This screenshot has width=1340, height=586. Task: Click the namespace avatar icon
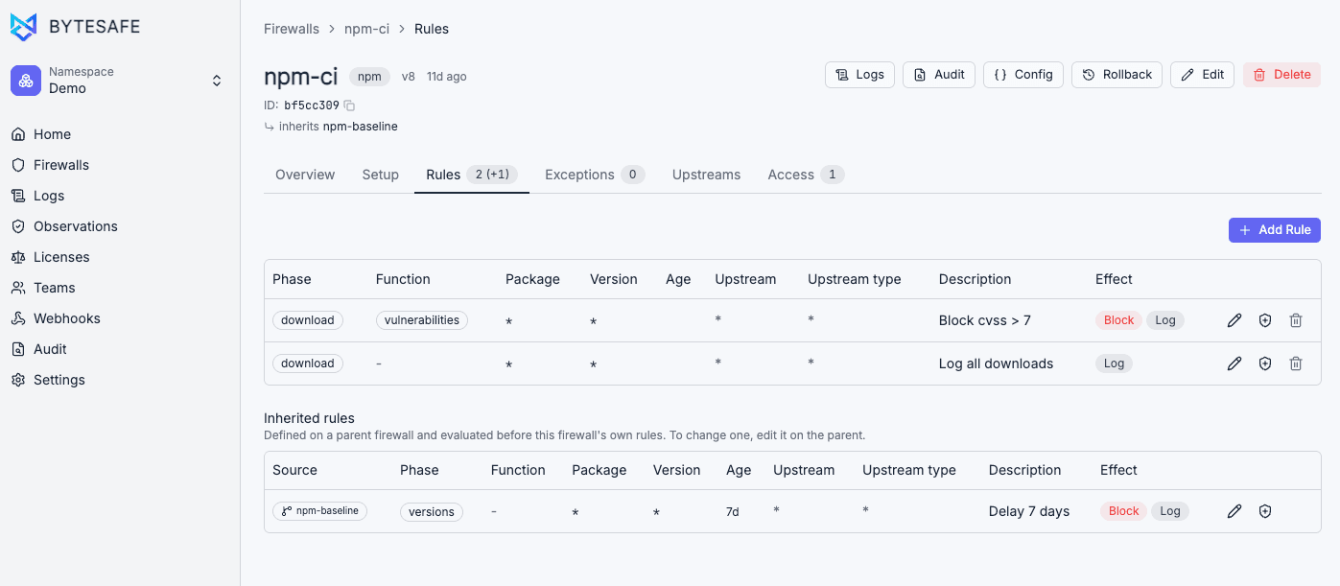(x=26, y=81)
